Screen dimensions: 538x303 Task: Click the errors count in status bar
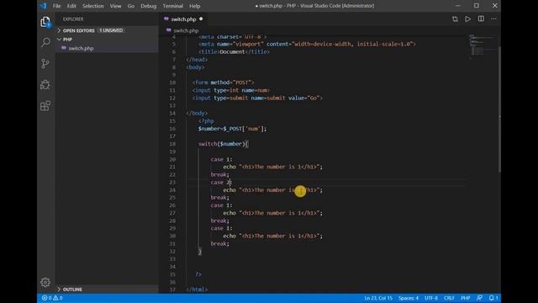coord(47,298)
